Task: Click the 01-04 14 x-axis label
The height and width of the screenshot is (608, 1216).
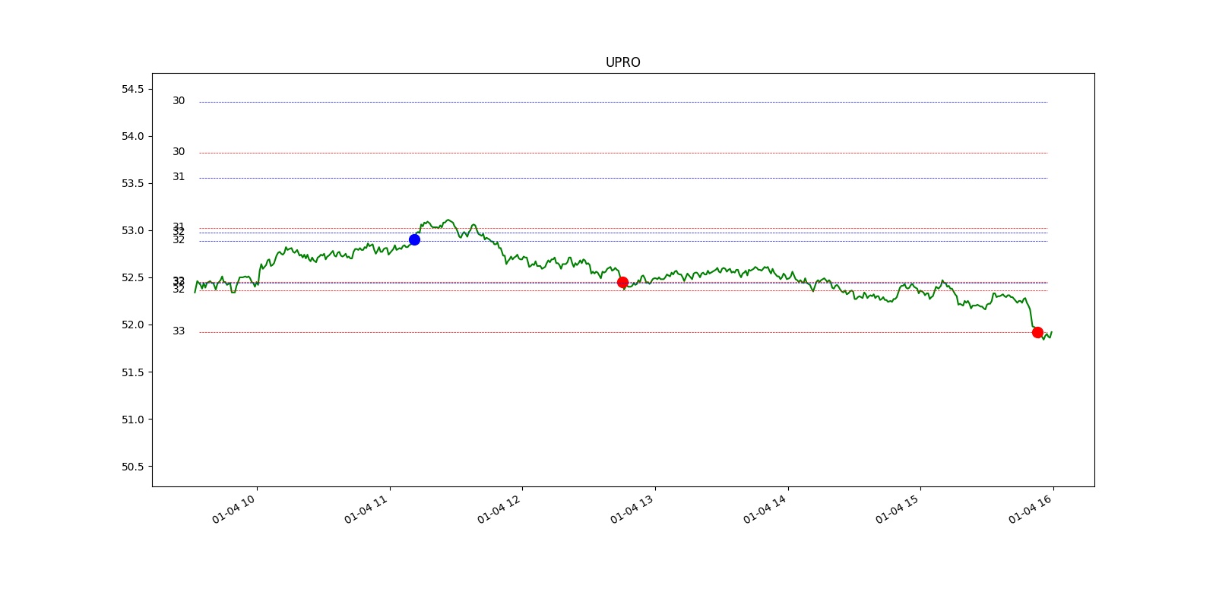Action: click(765, 508)
